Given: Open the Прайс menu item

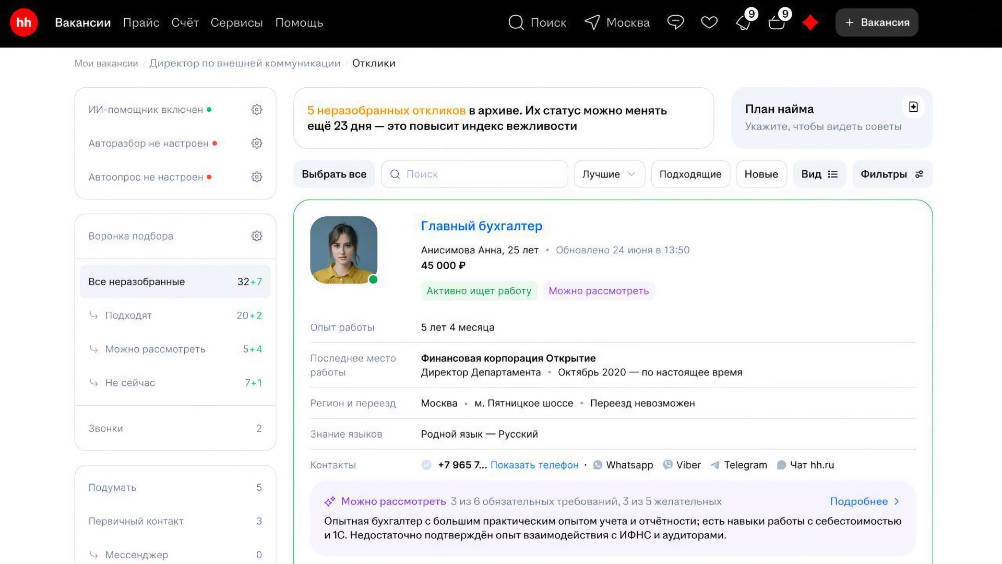Looking at the screenshot, I should click(141, 22).
